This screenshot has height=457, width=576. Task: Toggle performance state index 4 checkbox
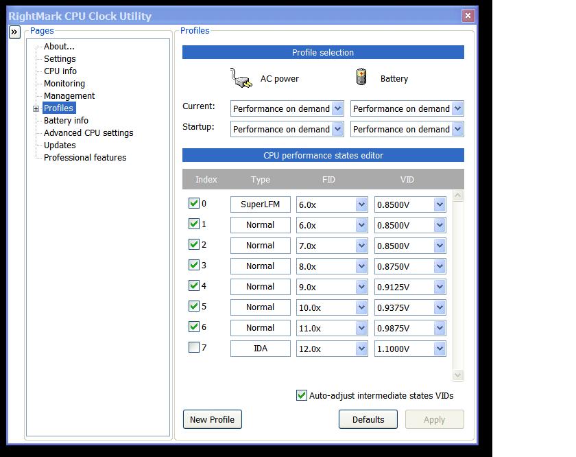[193, 285]
